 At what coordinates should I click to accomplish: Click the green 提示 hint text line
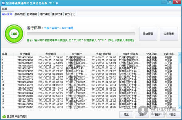click(80, 40)
